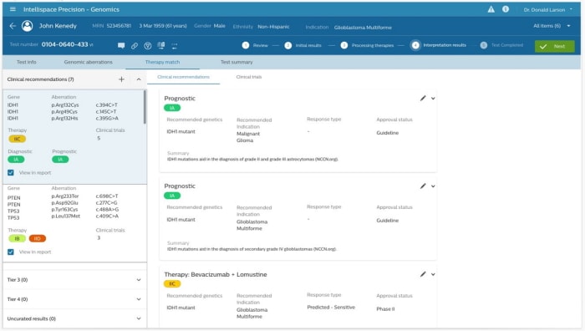Click Predicted - Sensitive response type
The height and width of the screenshot is (331, 585).
331,307
